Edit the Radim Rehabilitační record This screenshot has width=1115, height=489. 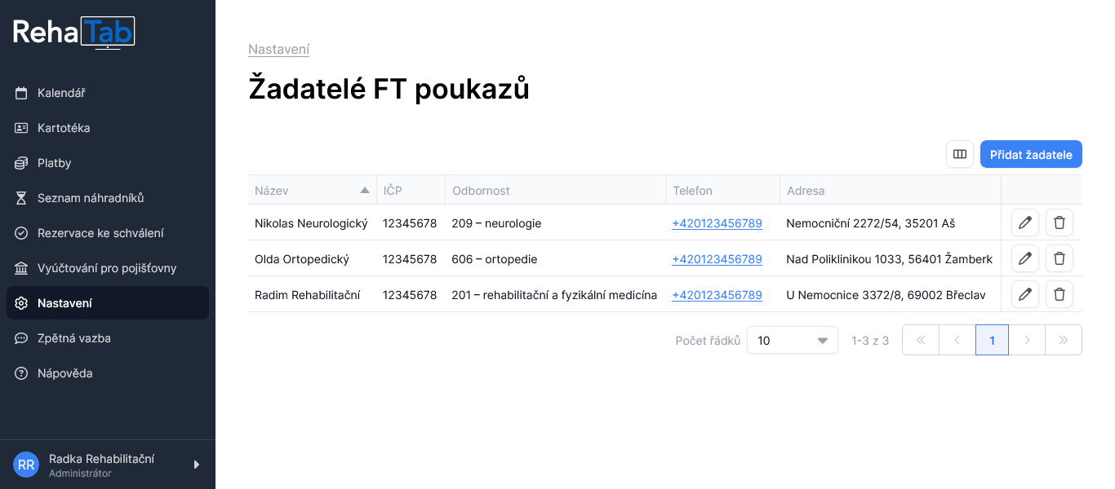[1024, 294]
